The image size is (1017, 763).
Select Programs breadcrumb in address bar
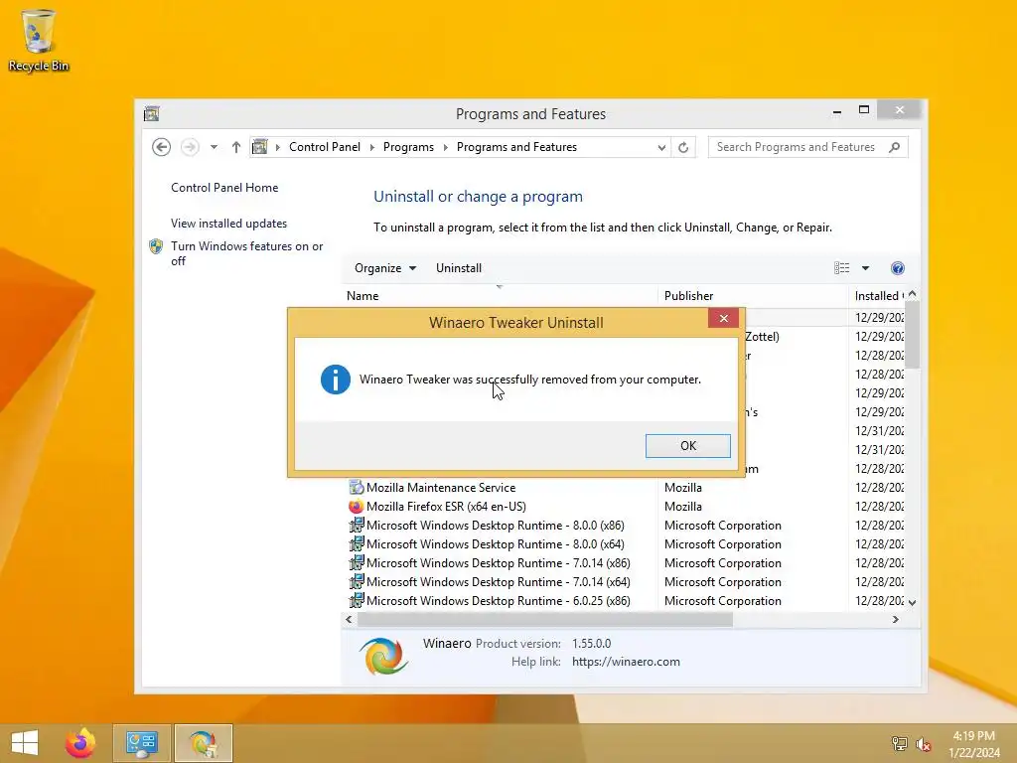point(408,147)
